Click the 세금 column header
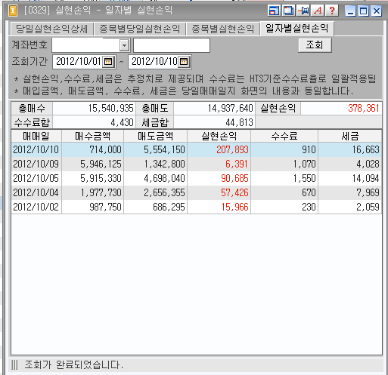 [x=350, y=136]
